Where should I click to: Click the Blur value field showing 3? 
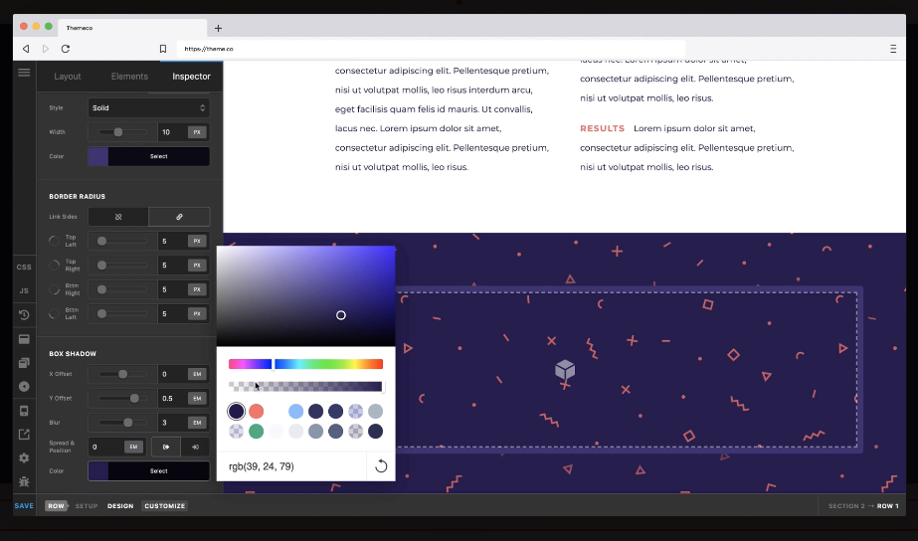pos(172,423)
